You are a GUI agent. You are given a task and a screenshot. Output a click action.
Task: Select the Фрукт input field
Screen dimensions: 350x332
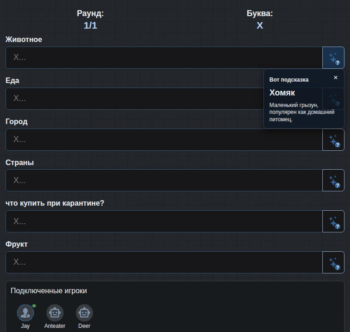[x=164, y=262]
